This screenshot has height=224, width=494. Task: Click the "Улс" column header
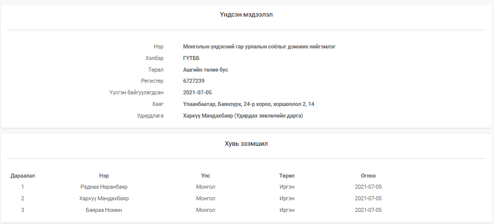(x=206, y=176)
